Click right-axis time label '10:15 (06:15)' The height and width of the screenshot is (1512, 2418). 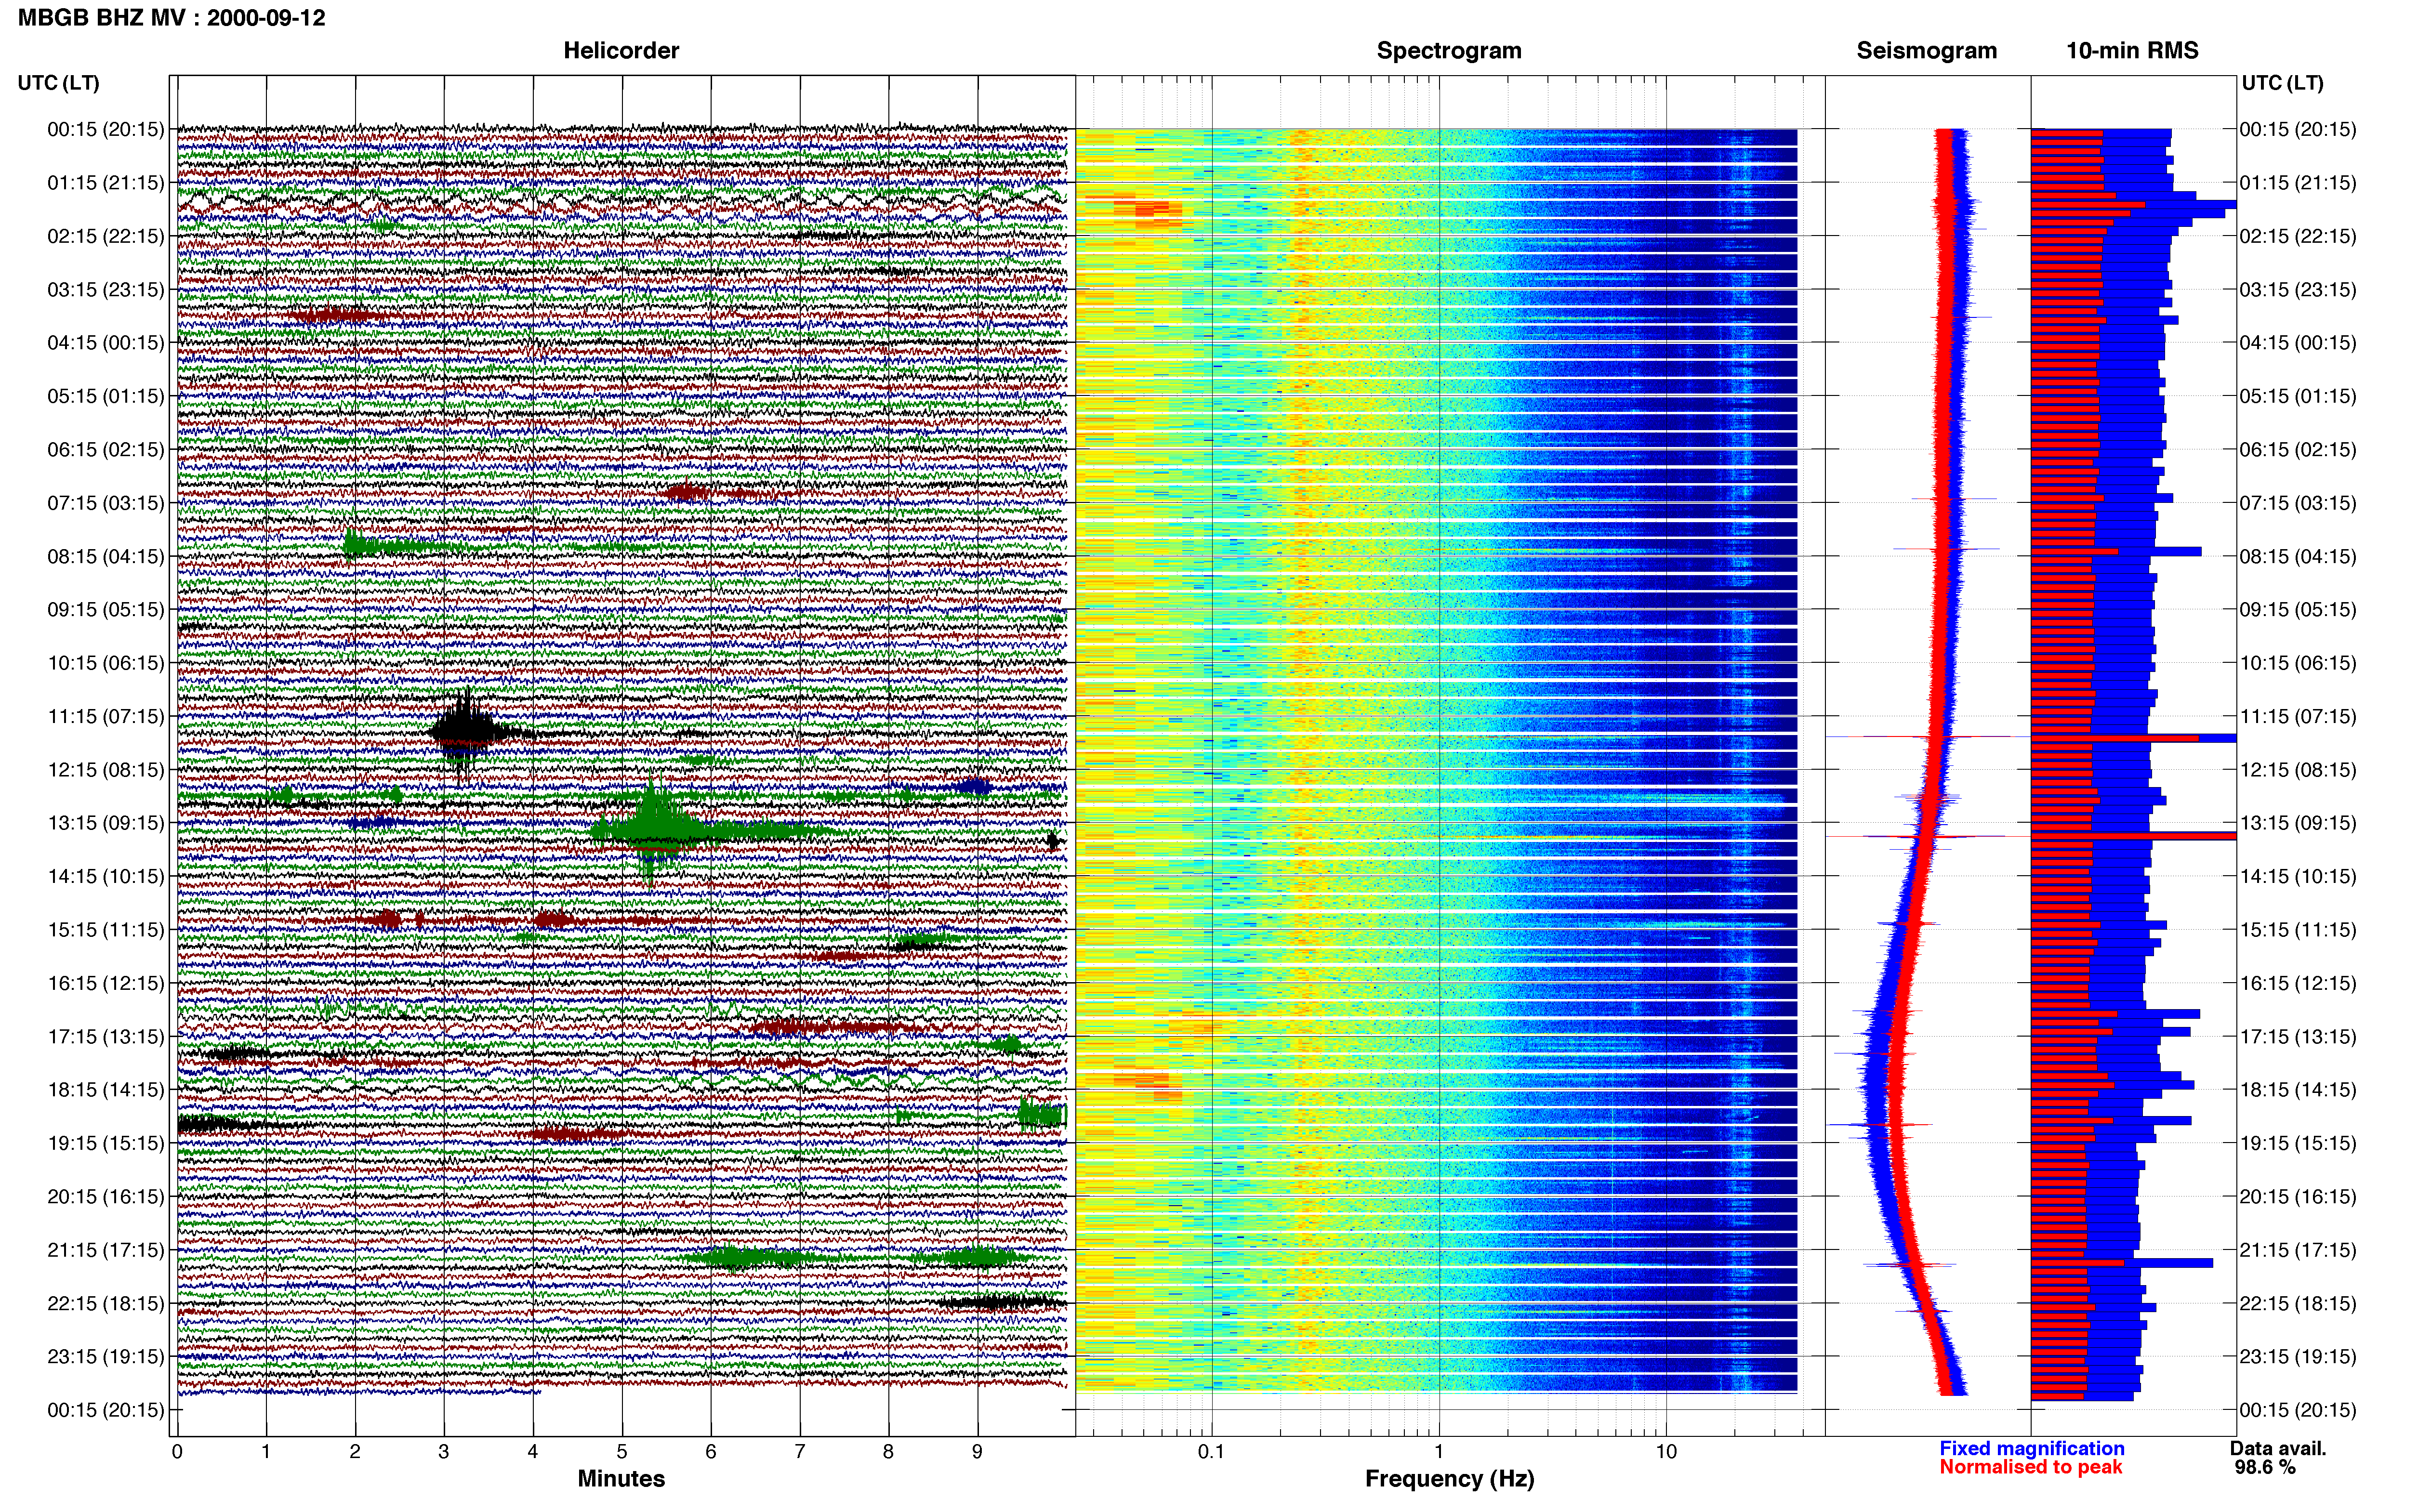2298,663
